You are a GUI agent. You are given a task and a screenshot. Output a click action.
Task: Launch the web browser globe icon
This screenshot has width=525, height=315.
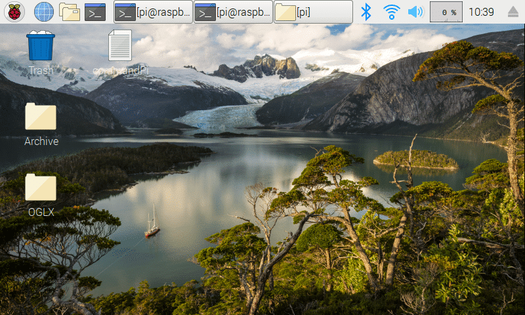(x=44, y=12)
